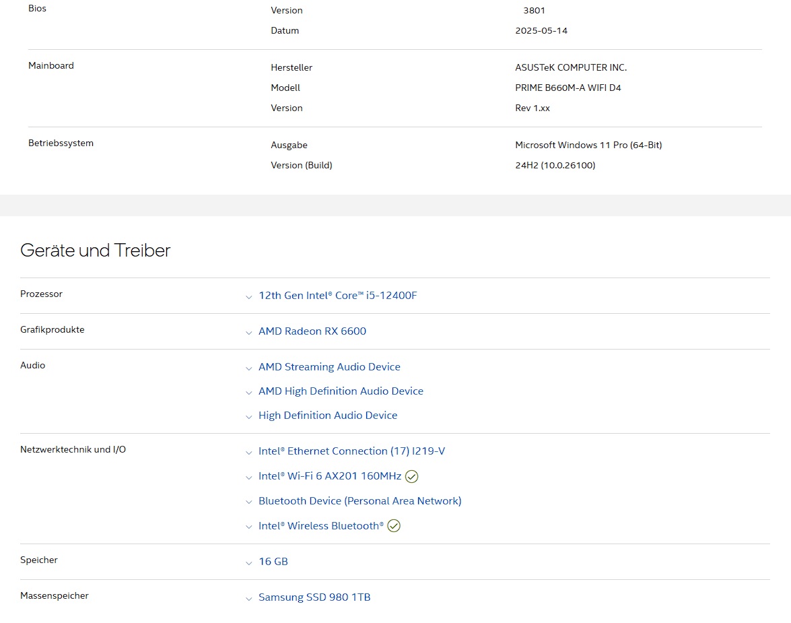Click the Intel Wireless Bluetooth green checkmark icon
Image resolution: width=791 pixels, height=623 pixels.
point(394,526)
